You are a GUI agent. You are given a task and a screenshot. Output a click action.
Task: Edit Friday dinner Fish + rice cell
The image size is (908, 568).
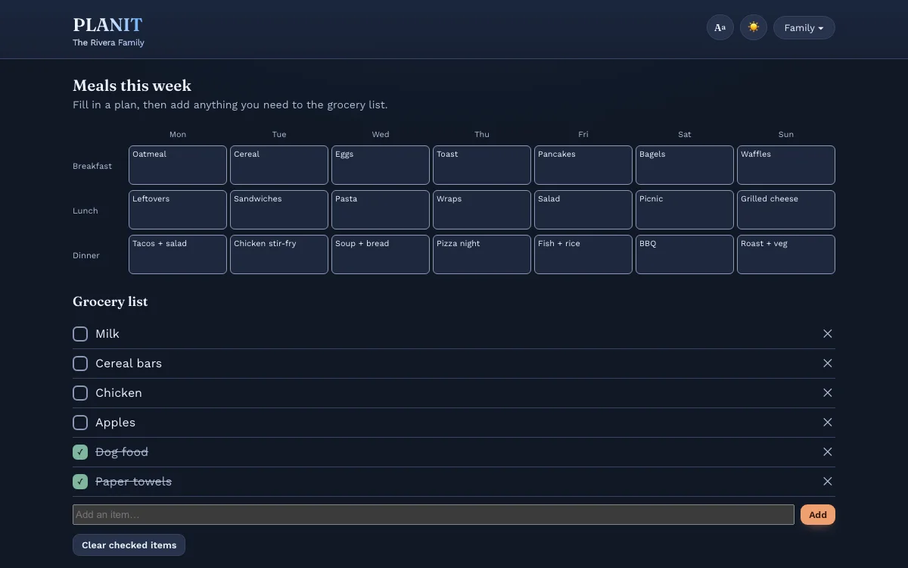pyautogui.click(x=583, y=254)
